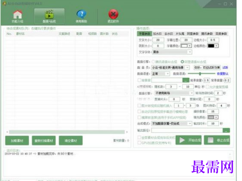
Task: Close the application window
Action: tap(231, 4)
